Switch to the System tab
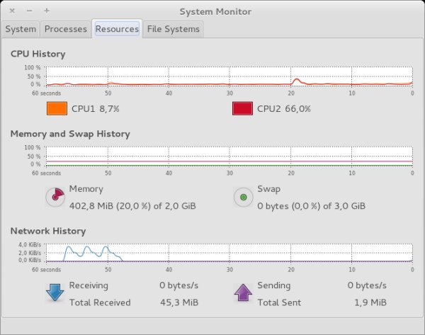 click(21, 29)
